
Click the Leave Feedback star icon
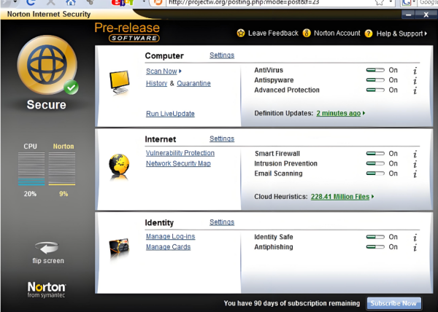tap(240, 34)
